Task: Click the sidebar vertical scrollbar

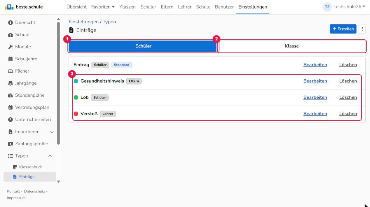Action: click(59, 83)
